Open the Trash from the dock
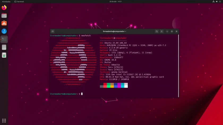 (x=4, y=55)
